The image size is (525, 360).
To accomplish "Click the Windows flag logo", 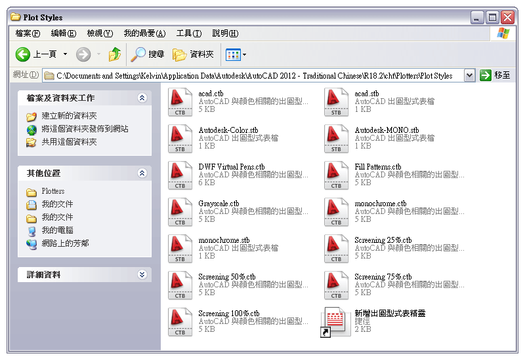I will 503,33.
